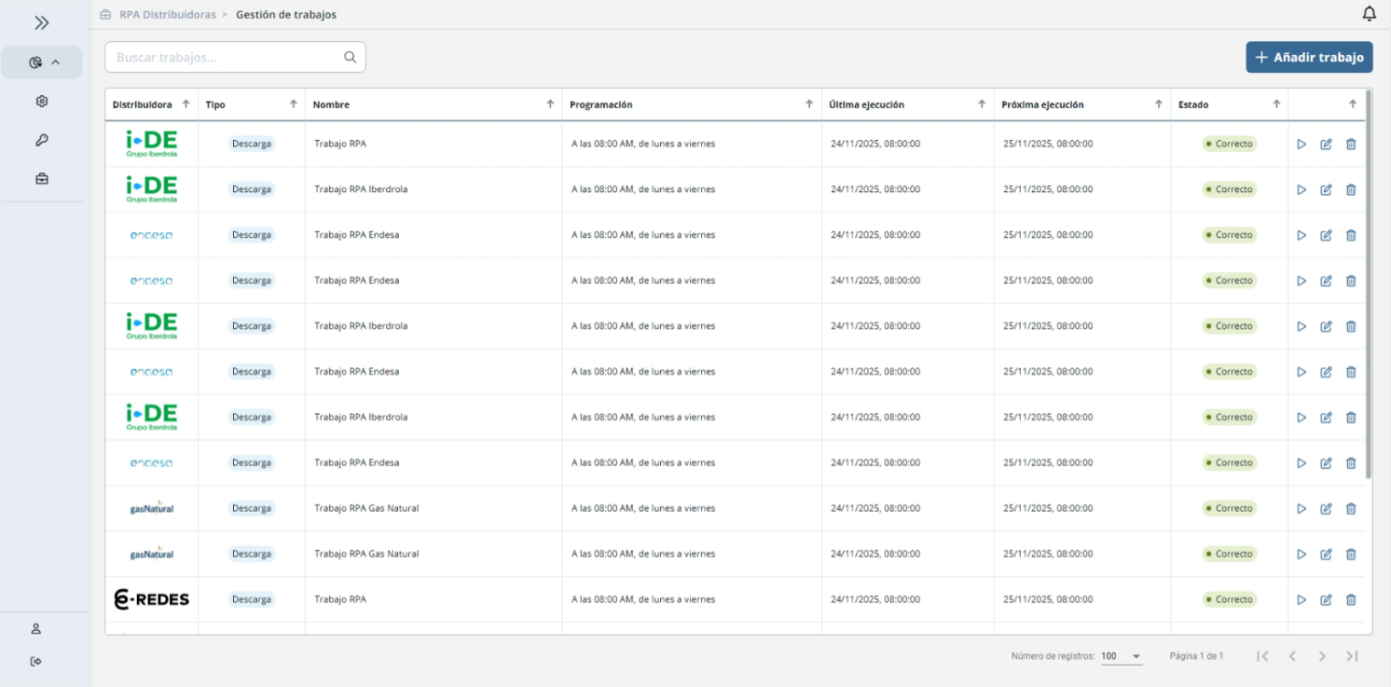Image resolution: width=1391 pixels, height=687 pixels.
Task: Click the briefcase icon in sidebar
Action: (41, 178)
